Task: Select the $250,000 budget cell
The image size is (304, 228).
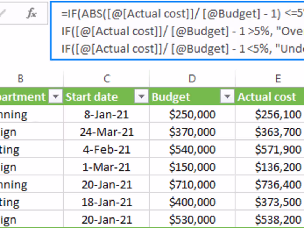Action: pos(192,114)
